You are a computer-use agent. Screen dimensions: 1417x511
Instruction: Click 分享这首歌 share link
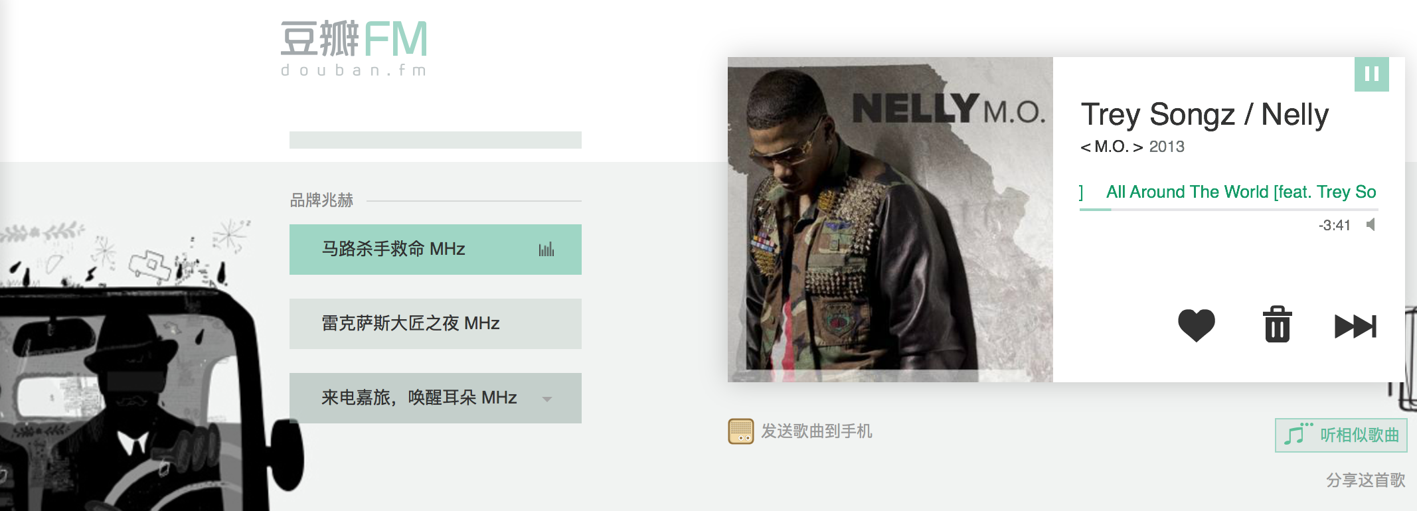click(x=1365, y=480)
